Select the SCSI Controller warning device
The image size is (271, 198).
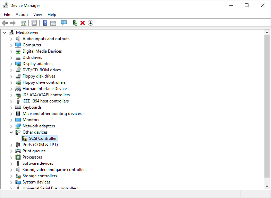(x=43, y=138)
